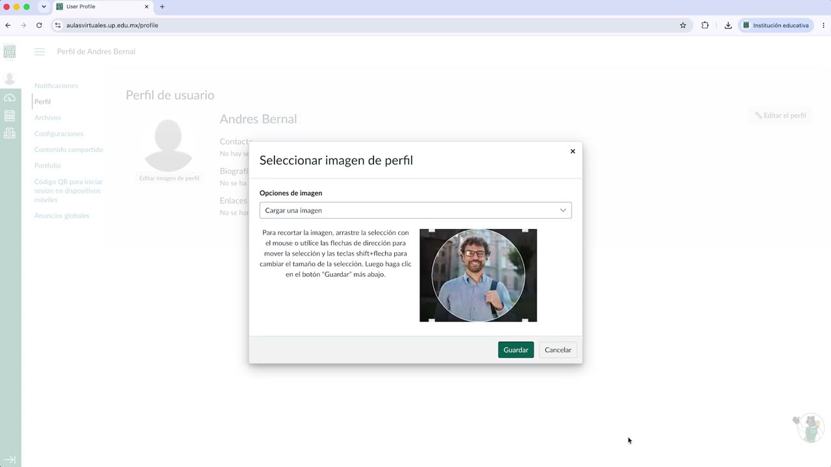Open browser extensions puzzle icon
Viewport: 831px width, 467px height.
pyautogui.click(x=705, y=25)
